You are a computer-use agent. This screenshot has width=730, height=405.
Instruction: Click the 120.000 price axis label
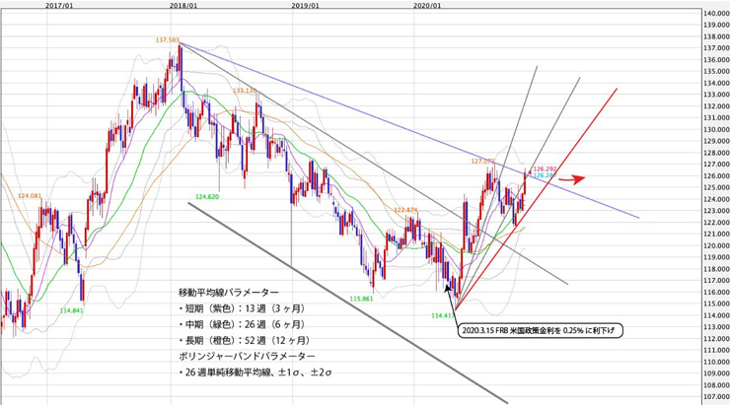pyautogui.click(x=717, y=246)
